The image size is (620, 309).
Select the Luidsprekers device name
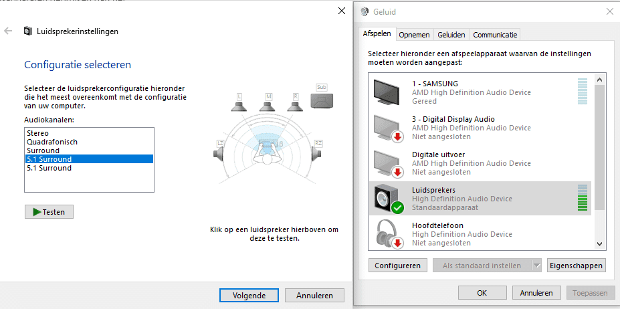434,190
